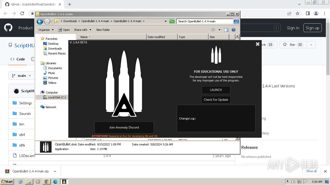Click the Join Anomaly Discord button
Screen dimensions: 330x185
(124, 127)
